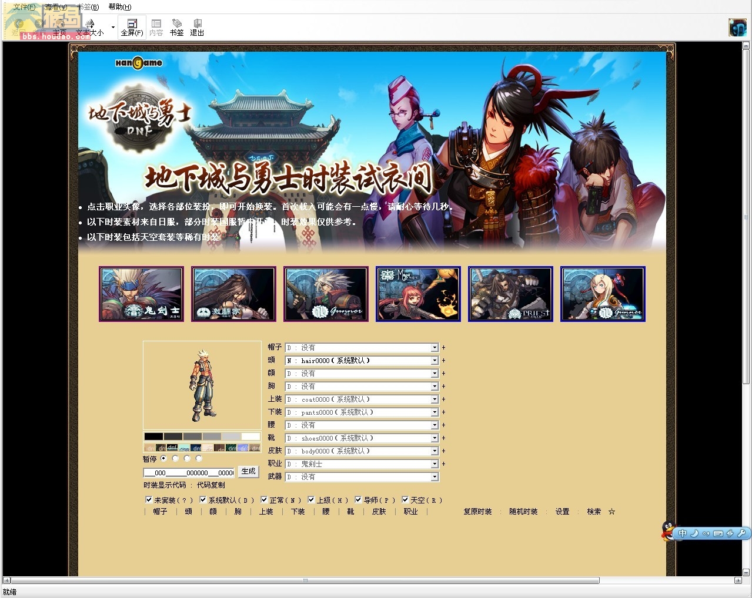
Task: Open the 帮助(H) menu
Action: [x=120, y=7]
